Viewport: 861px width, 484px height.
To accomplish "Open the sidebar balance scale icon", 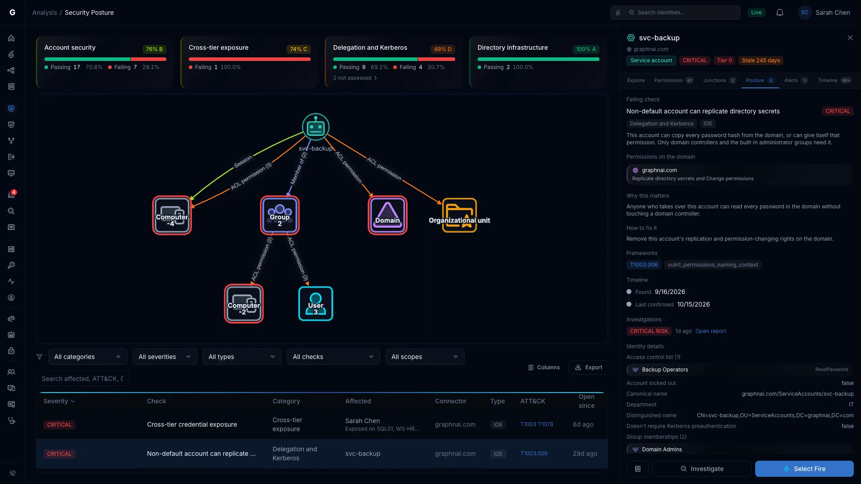I will (11, 319).
